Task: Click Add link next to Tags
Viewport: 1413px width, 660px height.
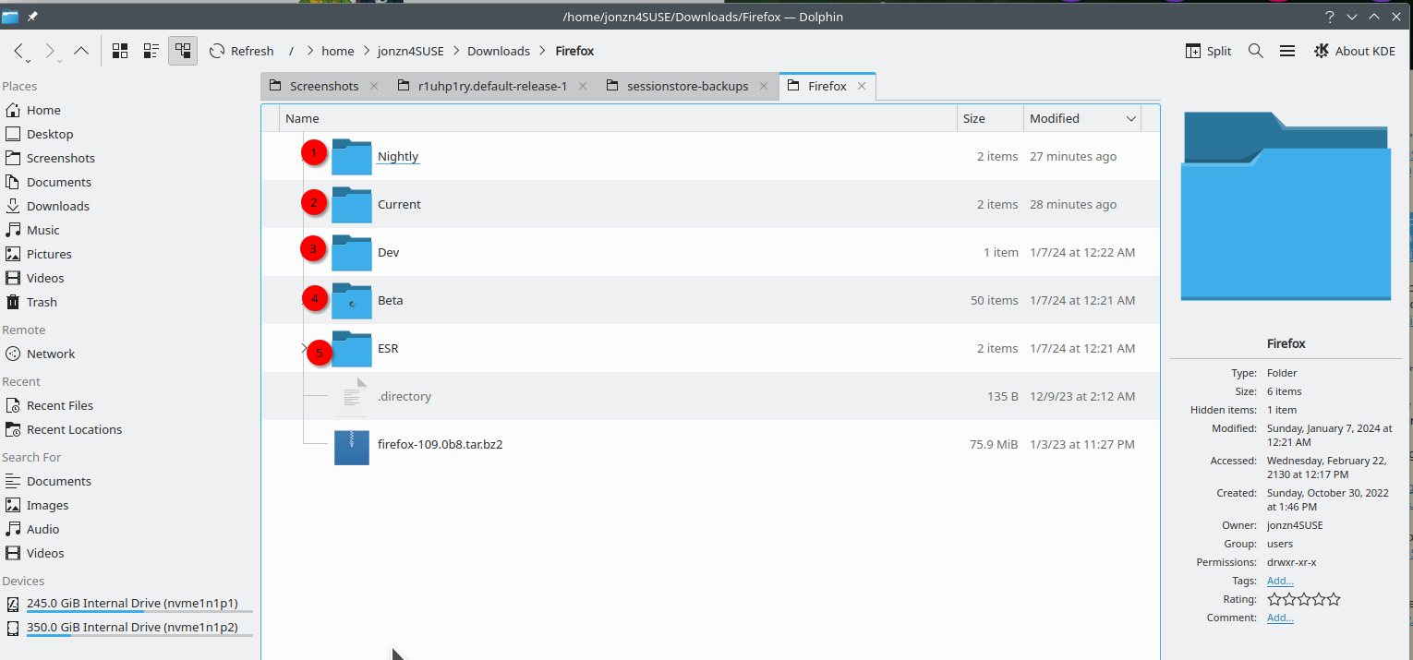Action: (1280, 581)
